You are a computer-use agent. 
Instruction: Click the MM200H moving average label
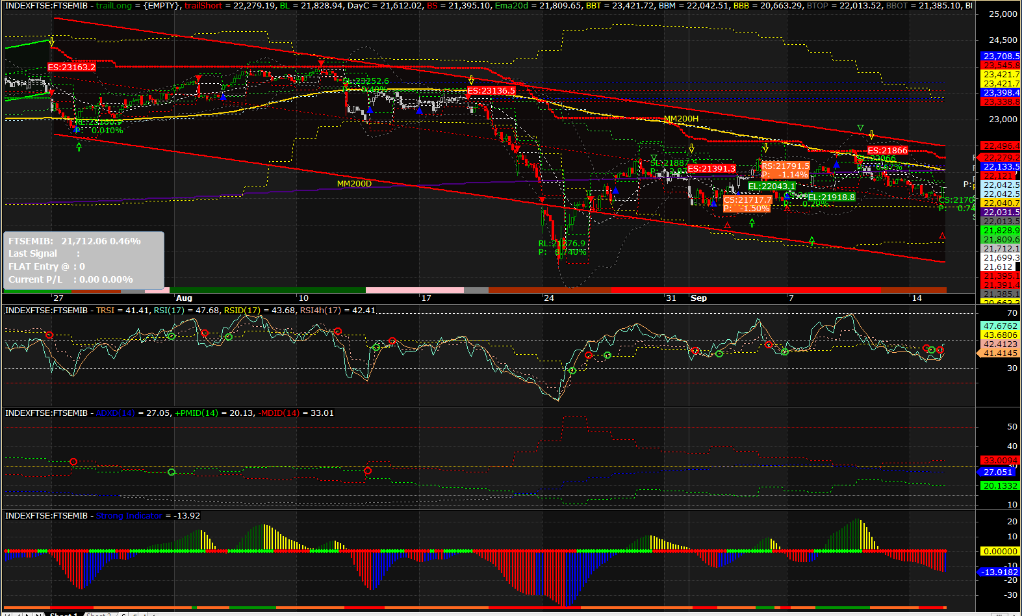[681, 119]
